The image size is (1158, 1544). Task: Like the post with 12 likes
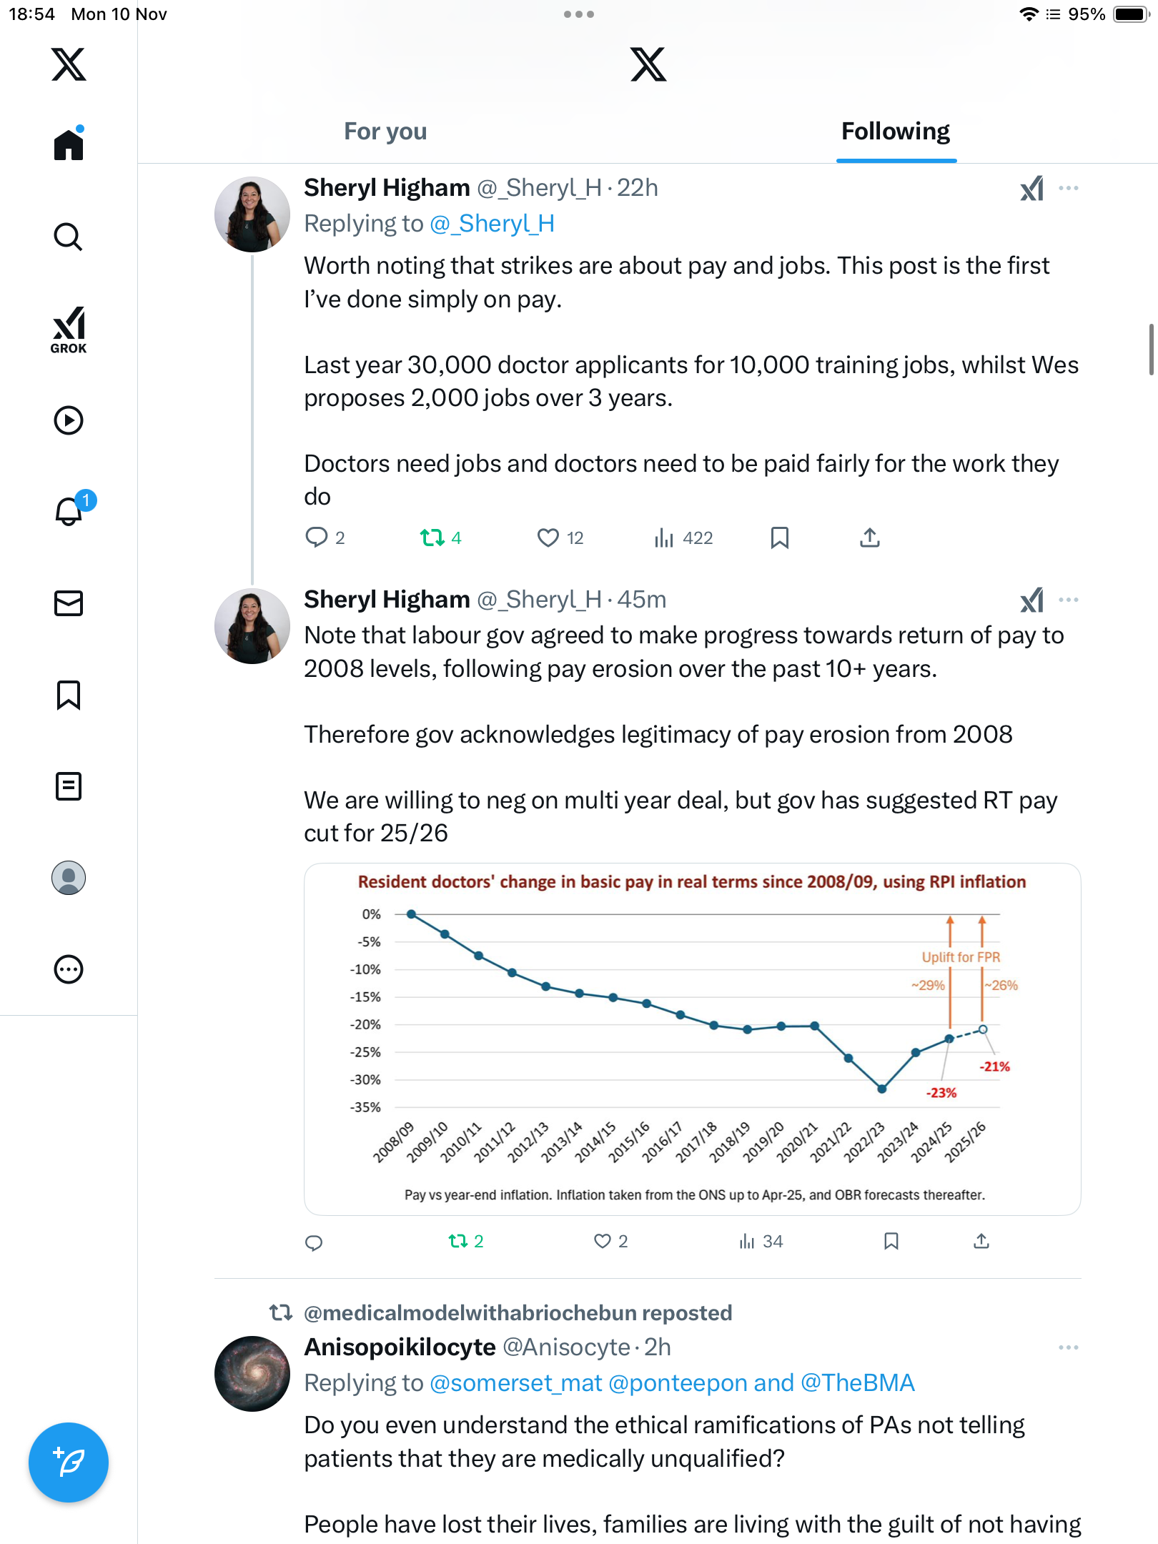coord(548,538)
